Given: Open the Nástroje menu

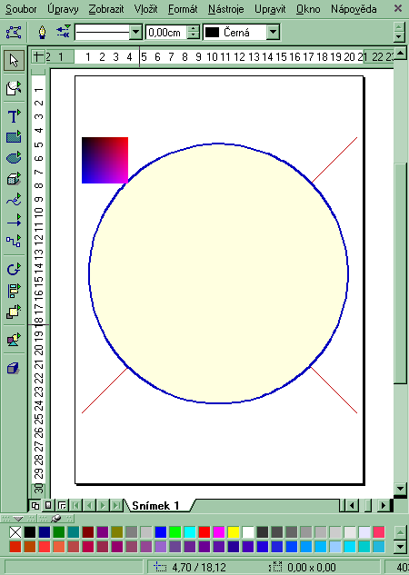Looking at the screenshot, I should coord(226,9).
